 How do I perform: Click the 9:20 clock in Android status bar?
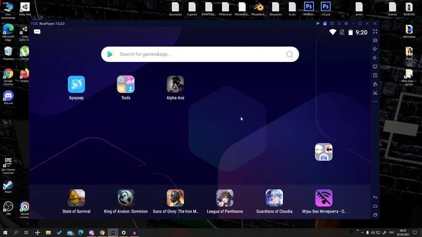[x=361, y=32]
